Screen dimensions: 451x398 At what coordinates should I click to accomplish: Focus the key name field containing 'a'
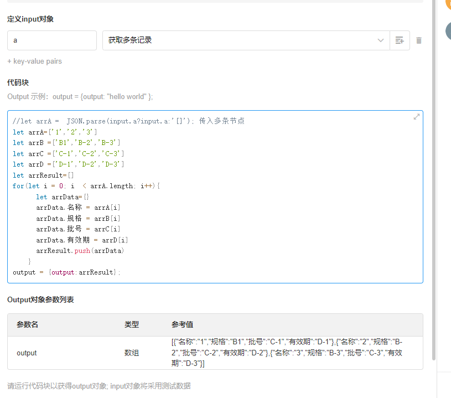51,40
